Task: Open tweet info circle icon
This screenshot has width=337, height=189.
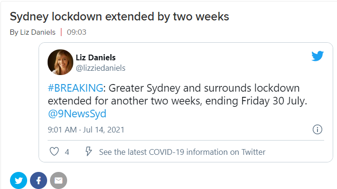Action: (x=317, y=130)
